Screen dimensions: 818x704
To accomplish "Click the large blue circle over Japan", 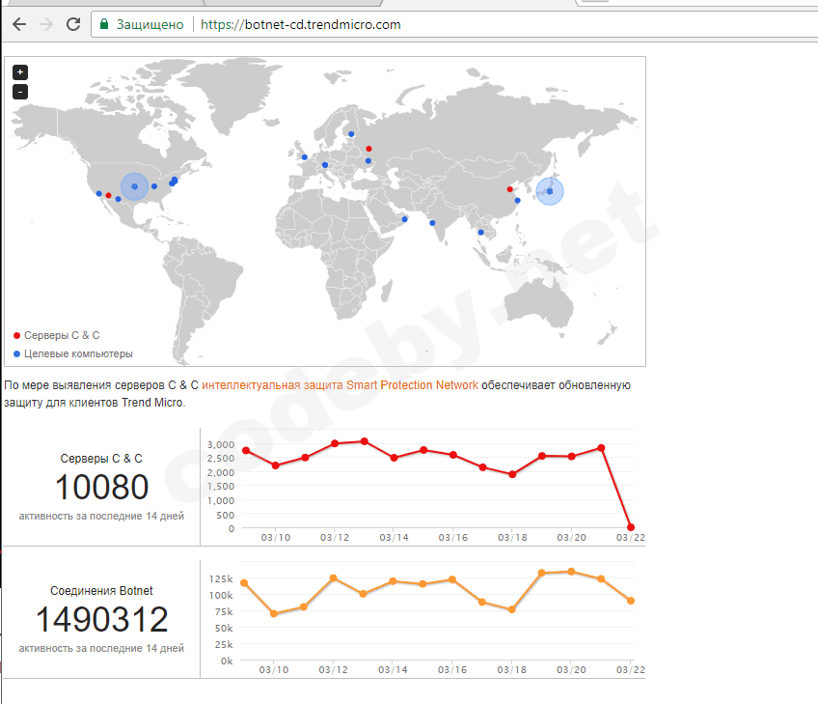I will (x=550, y=191).
